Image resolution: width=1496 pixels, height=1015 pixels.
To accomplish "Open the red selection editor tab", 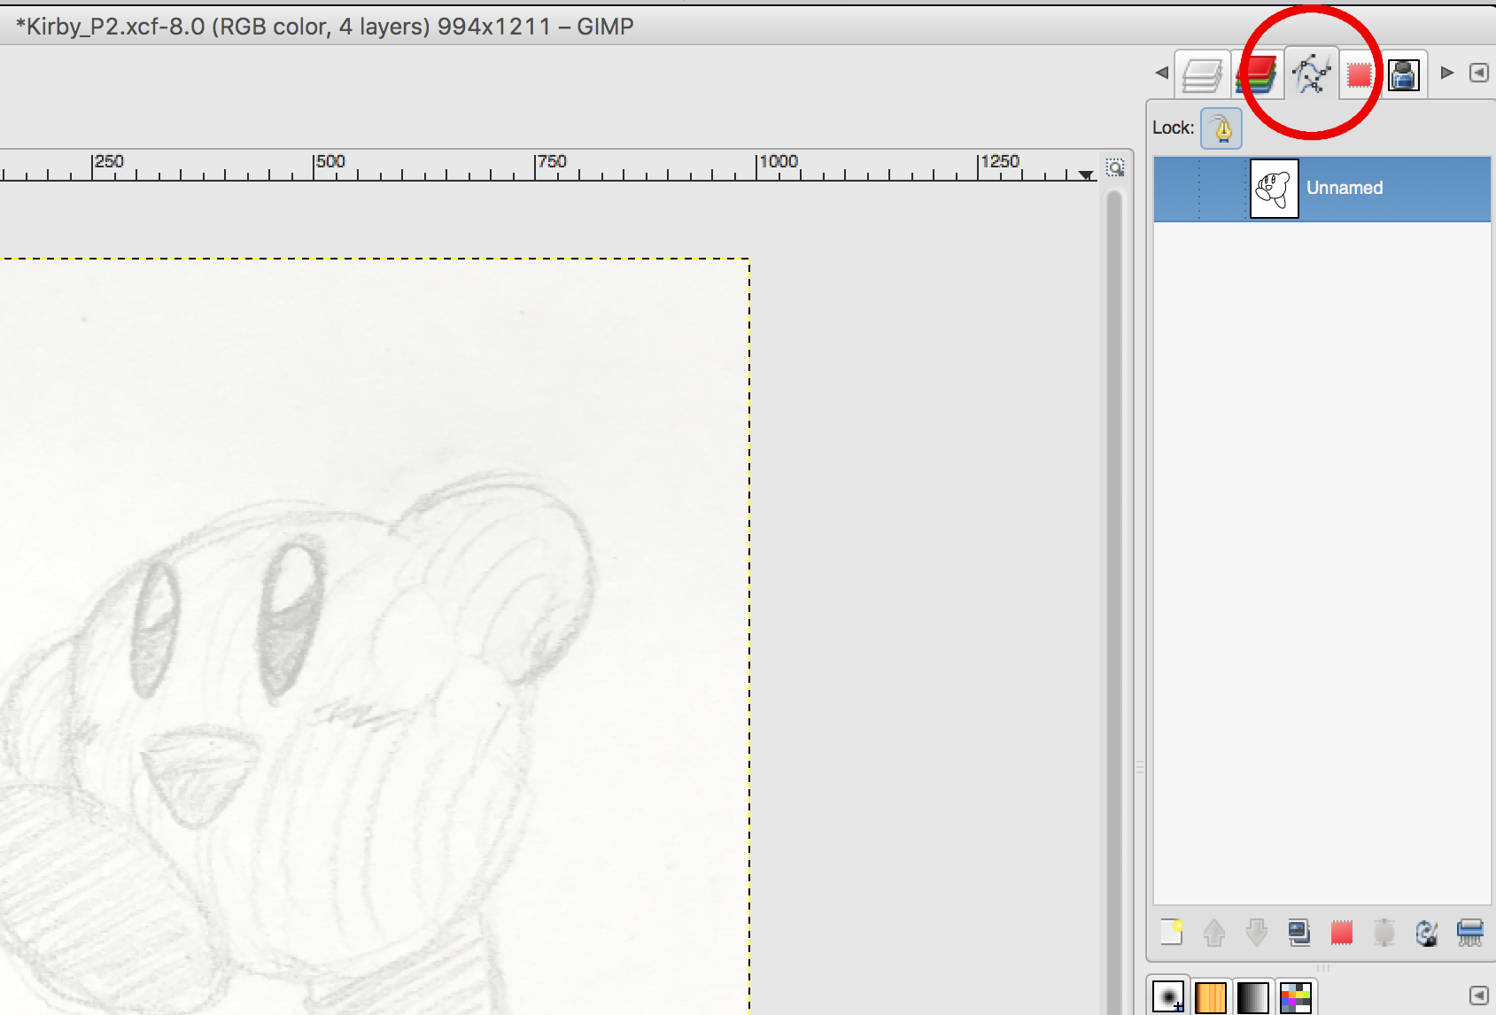I will (1360, 74).
